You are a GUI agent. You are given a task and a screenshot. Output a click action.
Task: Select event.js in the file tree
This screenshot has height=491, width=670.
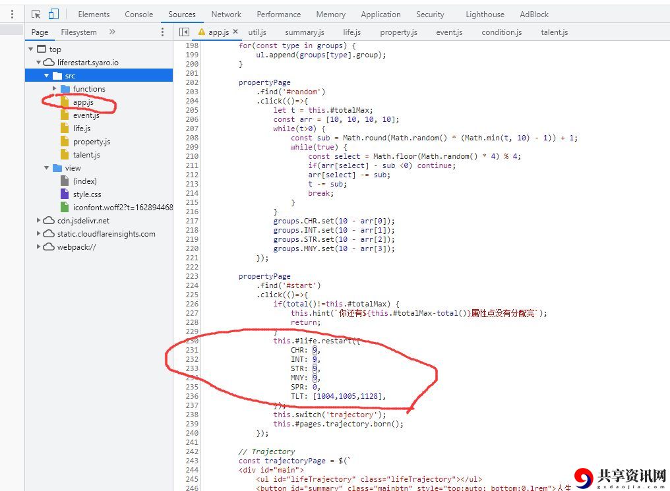(86, 115)
